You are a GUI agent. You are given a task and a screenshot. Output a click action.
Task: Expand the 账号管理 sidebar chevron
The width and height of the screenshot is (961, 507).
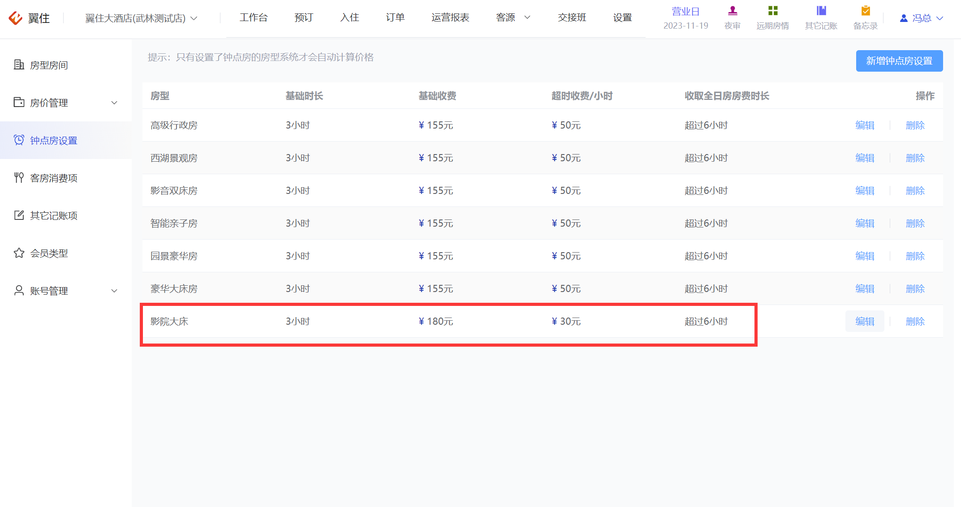point(114,291)
